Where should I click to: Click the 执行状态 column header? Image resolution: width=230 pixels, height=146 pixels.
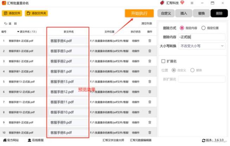pos(136,32)
